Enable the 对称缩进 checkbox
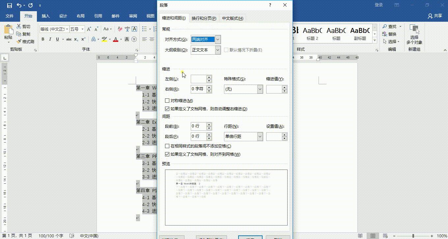 coord(167,101)
